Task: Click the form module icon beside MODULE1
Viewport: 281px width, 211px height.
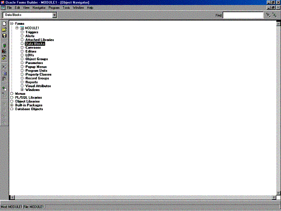Action: click(22, 28)
